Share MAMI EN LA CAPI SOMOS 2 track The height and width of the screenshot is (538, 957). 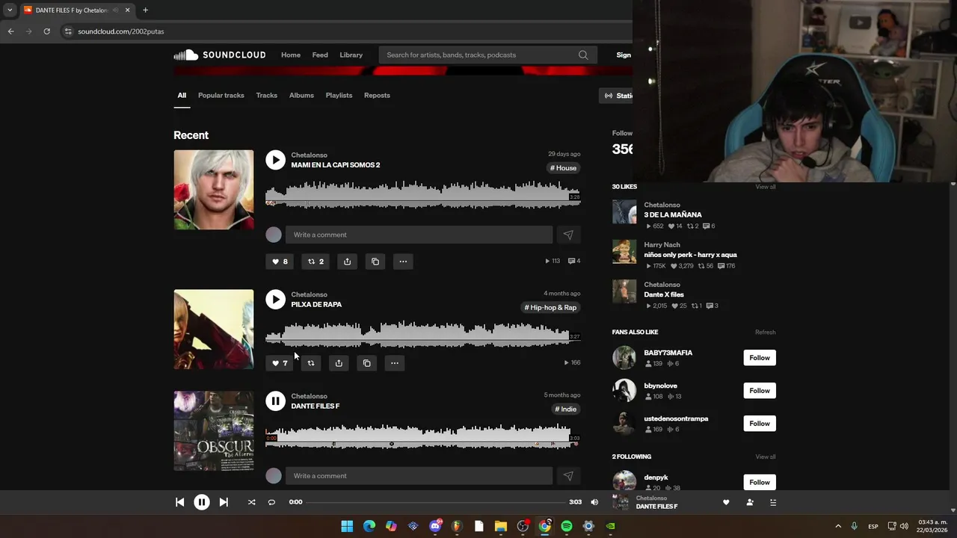point(347,262)
